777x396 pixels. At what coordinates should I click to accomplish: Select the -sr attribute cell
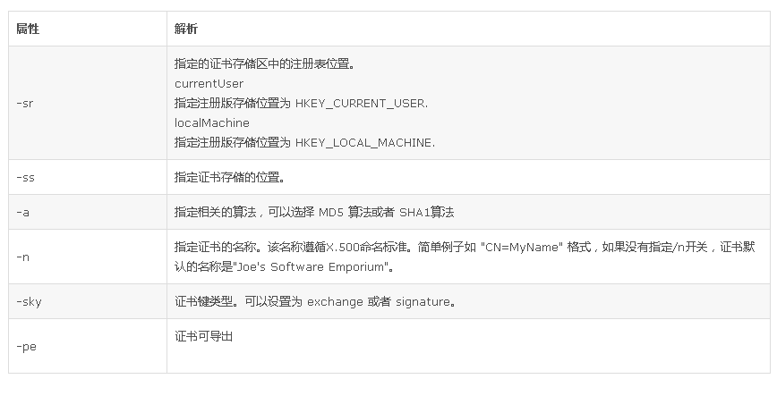click(x=88, y=103)
